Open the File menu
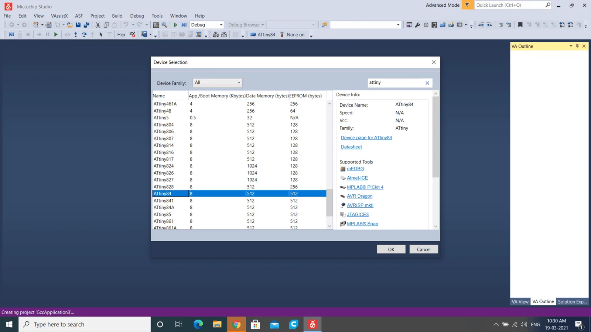The width and height of the screenshot is (591, 332). (x=7, y=16)
